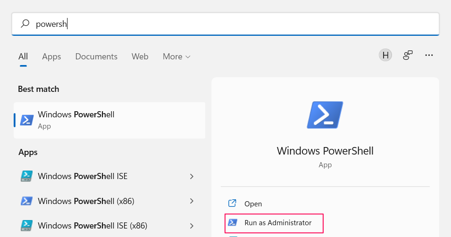The width and height of the screenshot is (451, 237).
Task: Click the PowerShell ISE (x86) icon
Action: pyautogui.click(x=27, y=225)
